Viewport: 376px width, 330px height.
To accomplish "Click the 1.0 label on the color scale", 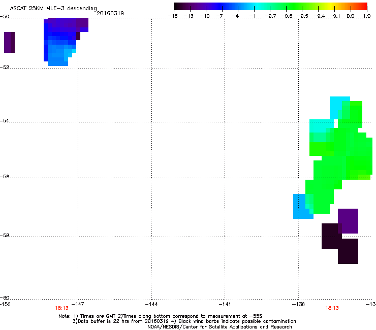I will (367, 16).
